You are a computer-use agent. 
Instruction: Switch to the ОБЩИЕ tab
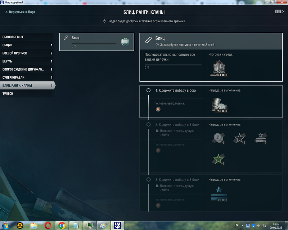(27, 45)
